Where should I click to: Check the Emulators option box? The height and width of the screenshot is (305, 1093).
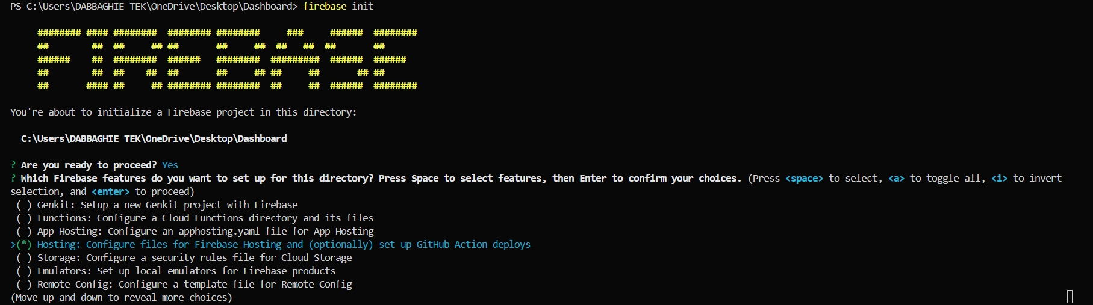24,271
